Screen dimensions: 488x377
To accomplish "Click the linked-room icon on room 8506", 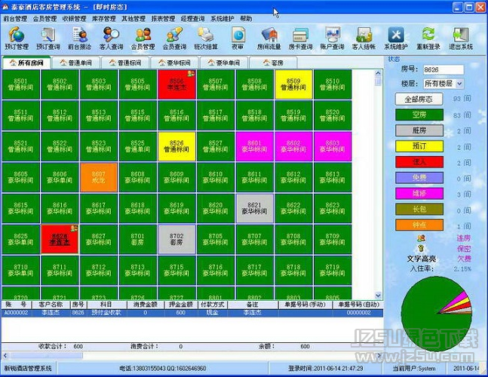I will 191,74.
